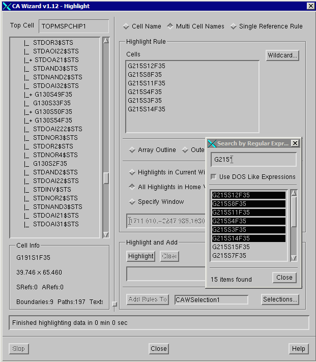The width and height of the screenshot is (316, 362).
Task: Click the CA Wizard title bar icon
Action: [x=7, y=6]
